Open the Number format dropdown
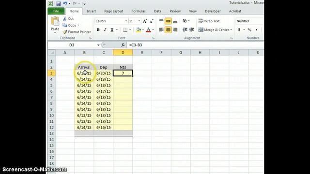 point(250,21)
